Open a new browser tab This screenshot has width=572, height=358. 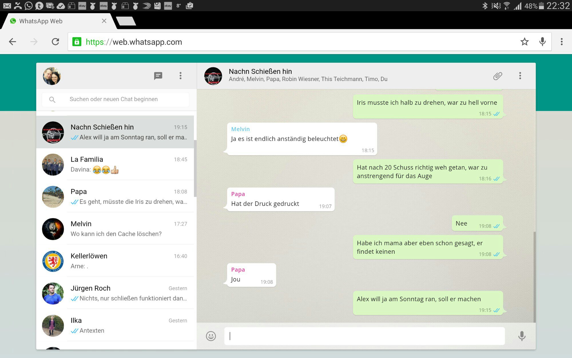[126, 21]
